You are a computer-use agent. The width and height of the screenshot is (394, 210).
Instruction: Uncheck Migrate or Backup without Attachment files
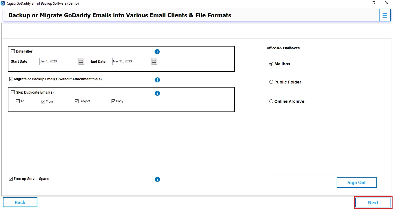pyautogui.click(x=11, y=79)
